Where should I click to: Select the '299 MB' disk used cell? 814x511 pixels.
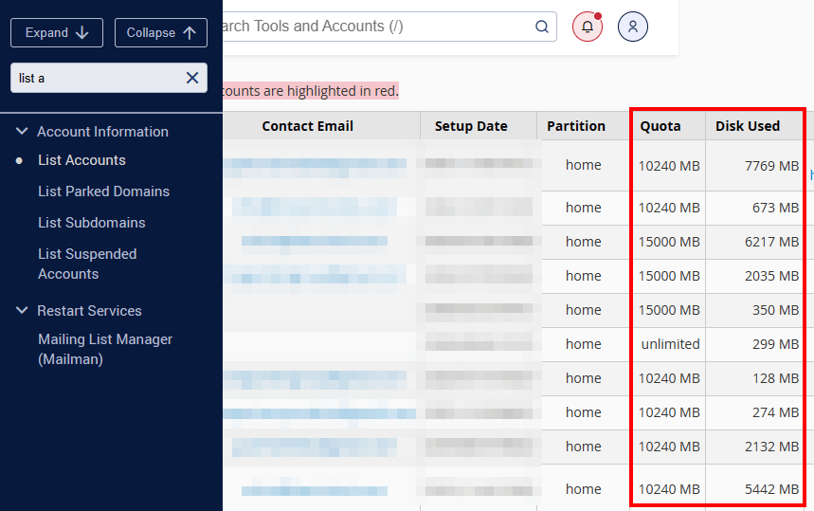(x=754, y=344)
